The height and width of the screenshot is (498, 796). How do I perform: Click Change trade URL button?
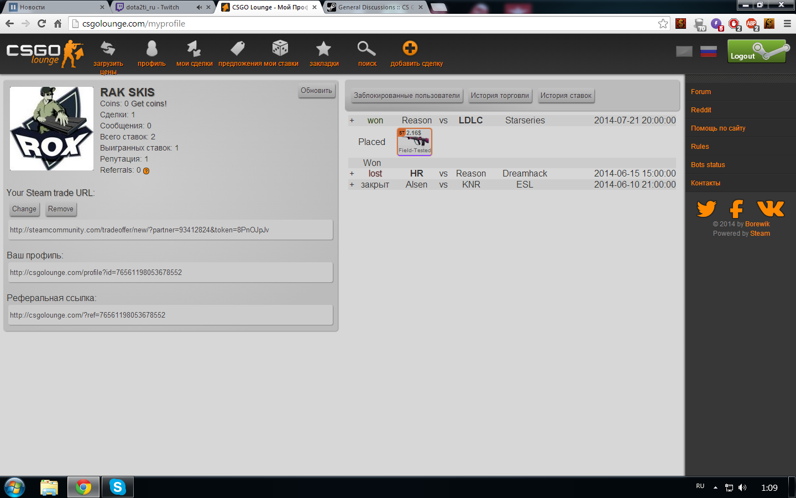click(24, 209)
